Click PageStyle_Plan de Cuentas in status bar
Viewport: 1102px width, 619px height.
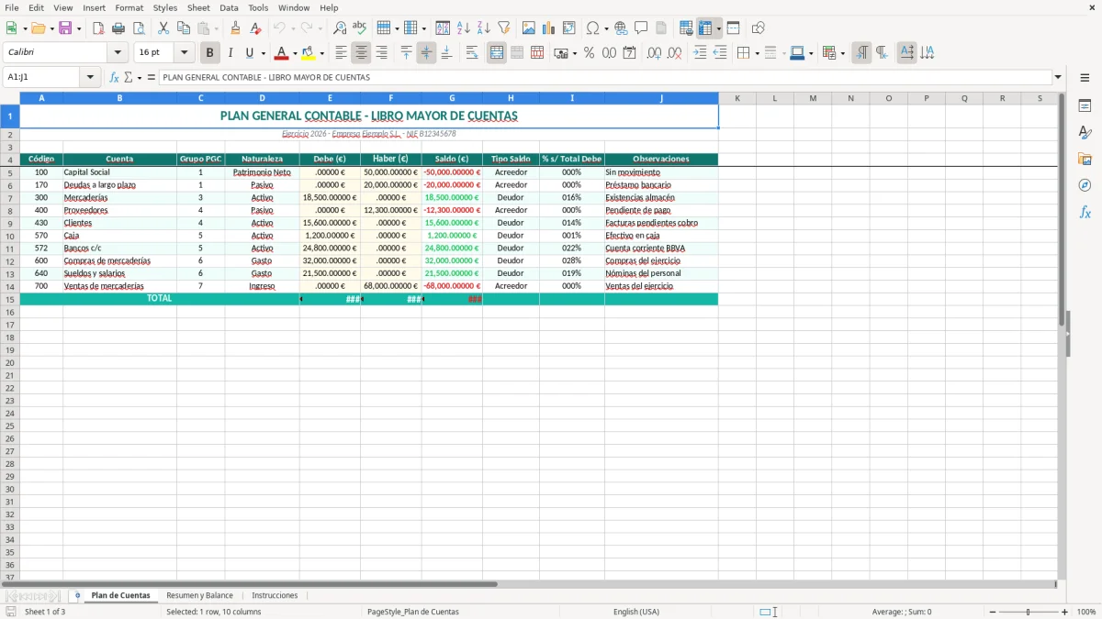coord(413,612)
